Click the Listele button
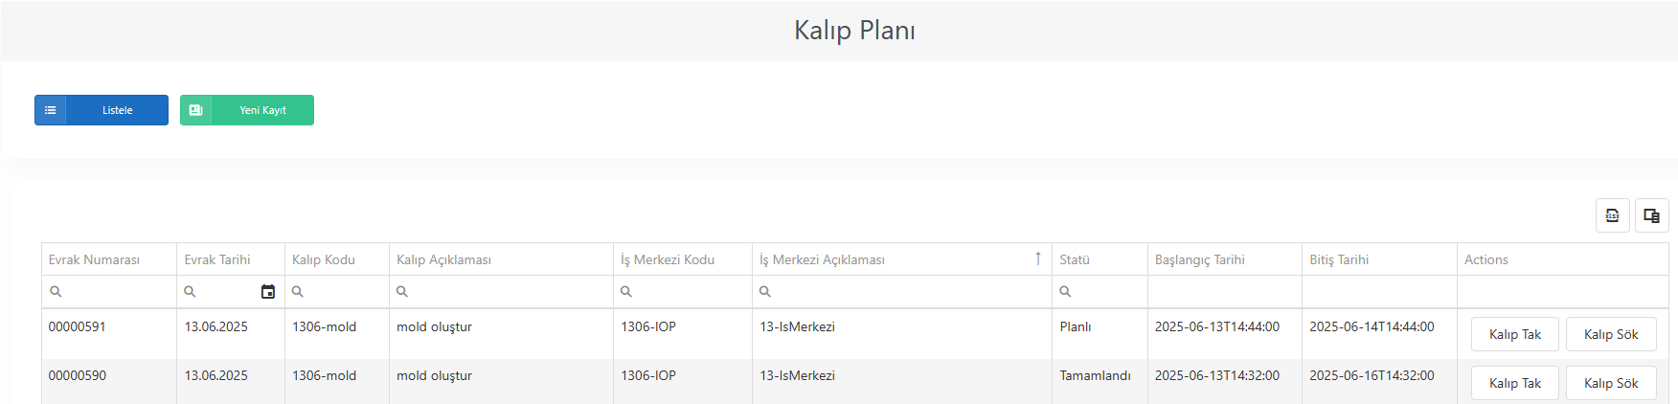Viewport: 1678px width, 404px height. tap(102, 110)
